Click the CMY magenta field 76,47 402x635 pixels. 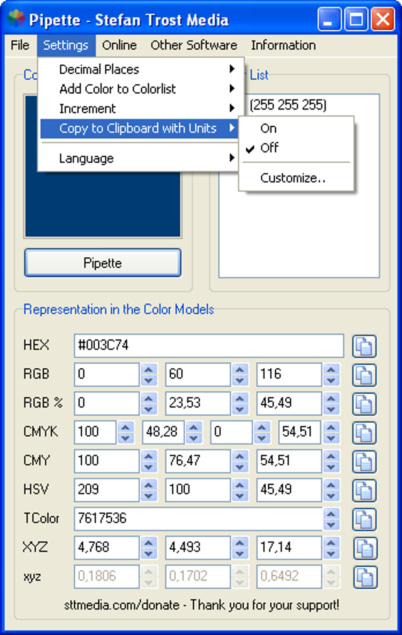coord(198,460)
